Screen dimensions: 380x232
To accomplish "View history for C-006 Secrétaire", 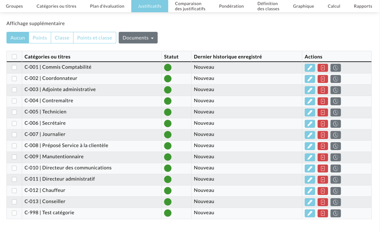I will click(x=335, y=124).
